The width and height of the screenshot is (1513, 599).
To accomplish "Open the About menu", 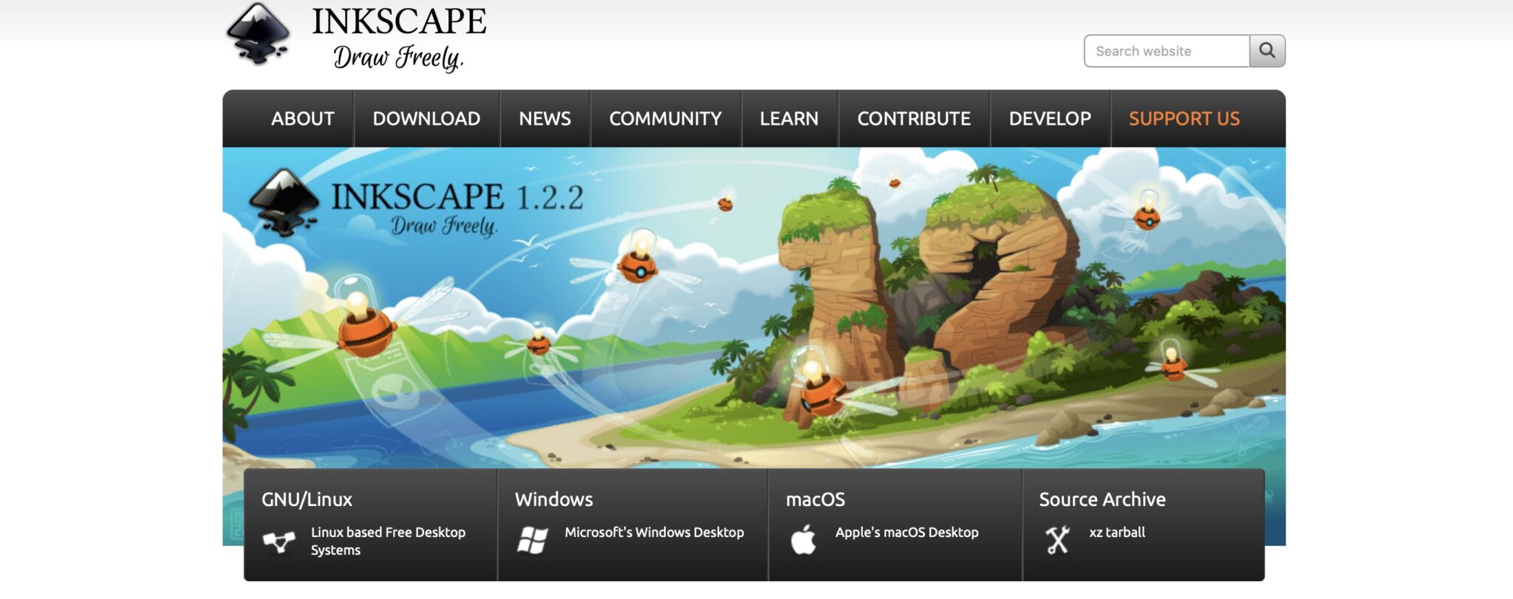I will coord(303,119).
